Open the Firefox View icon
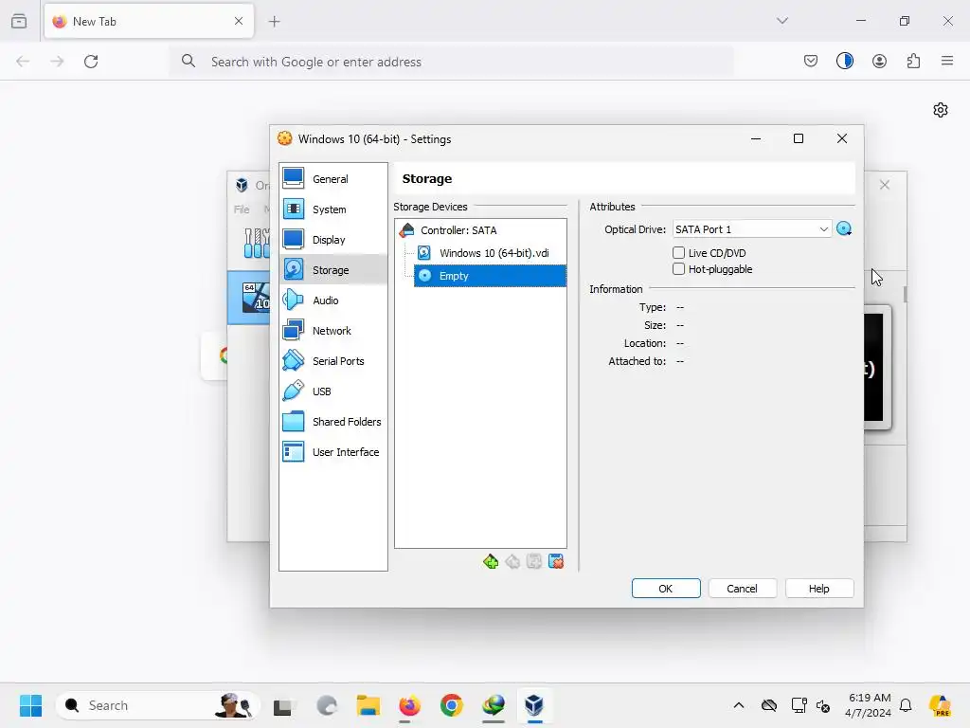This screenshot has width=970, height=728. 19,21
